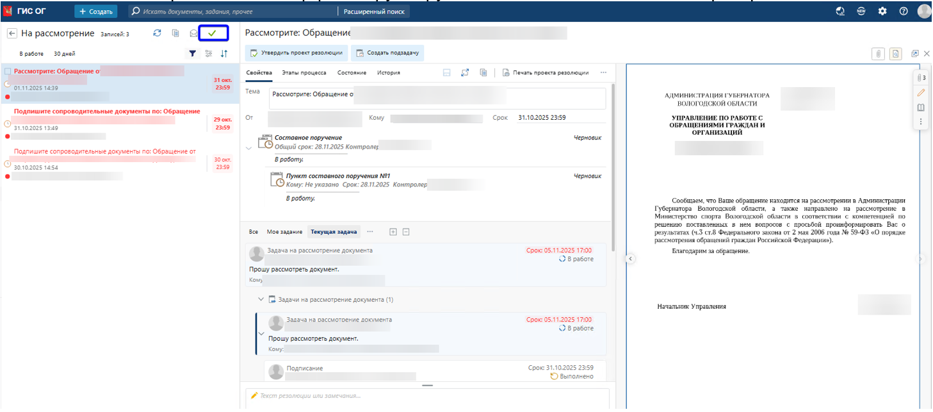
Task: Toggle the attachments paperclip panel button
Action: point(879,54)
